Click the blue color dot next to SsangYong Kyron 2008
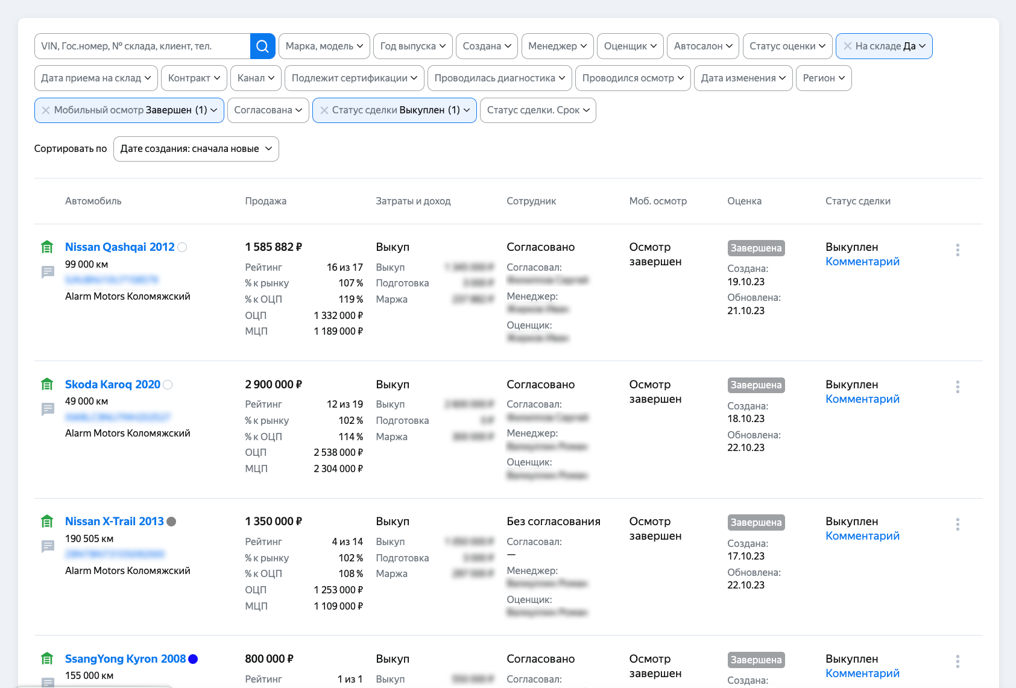Viewport: 1016px width, 688px height. coord(193,659)
